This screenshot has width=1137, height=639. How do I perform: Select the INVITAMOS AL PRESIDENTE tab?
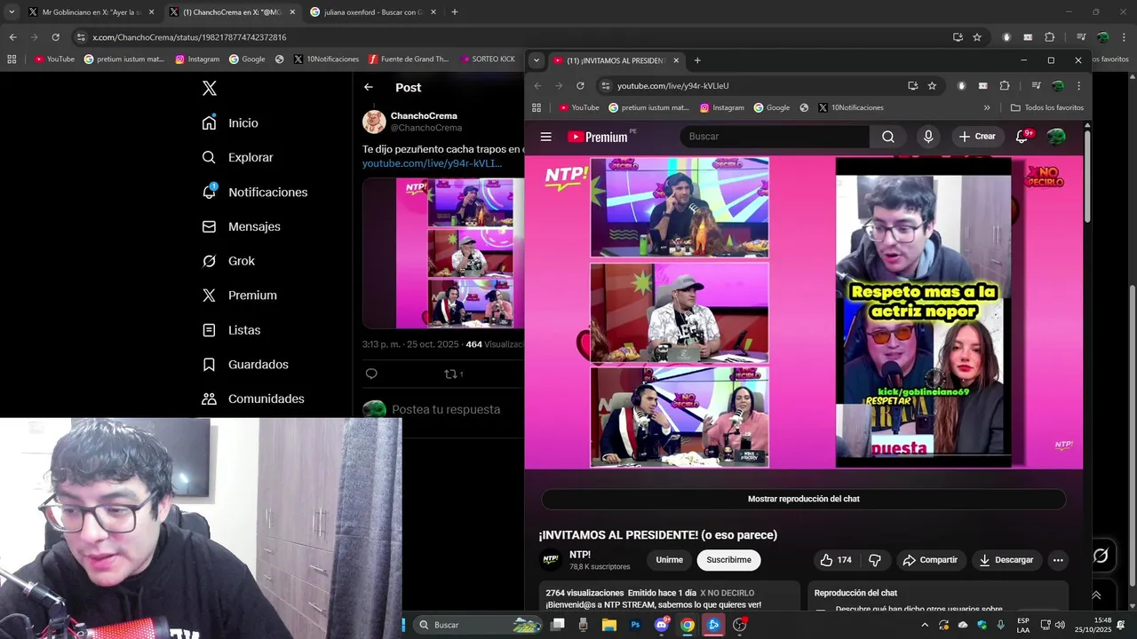[616, 60]
